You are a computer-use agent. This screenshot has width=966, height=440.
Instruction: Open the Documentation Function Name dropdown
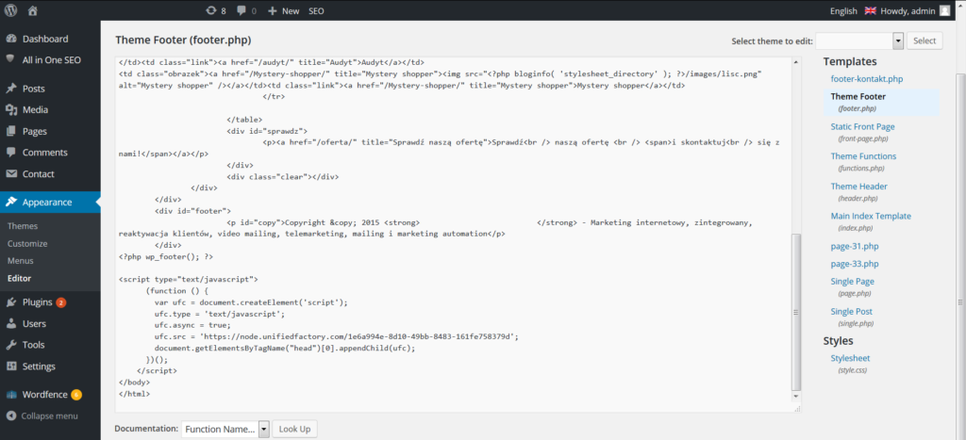coord(225,429)
